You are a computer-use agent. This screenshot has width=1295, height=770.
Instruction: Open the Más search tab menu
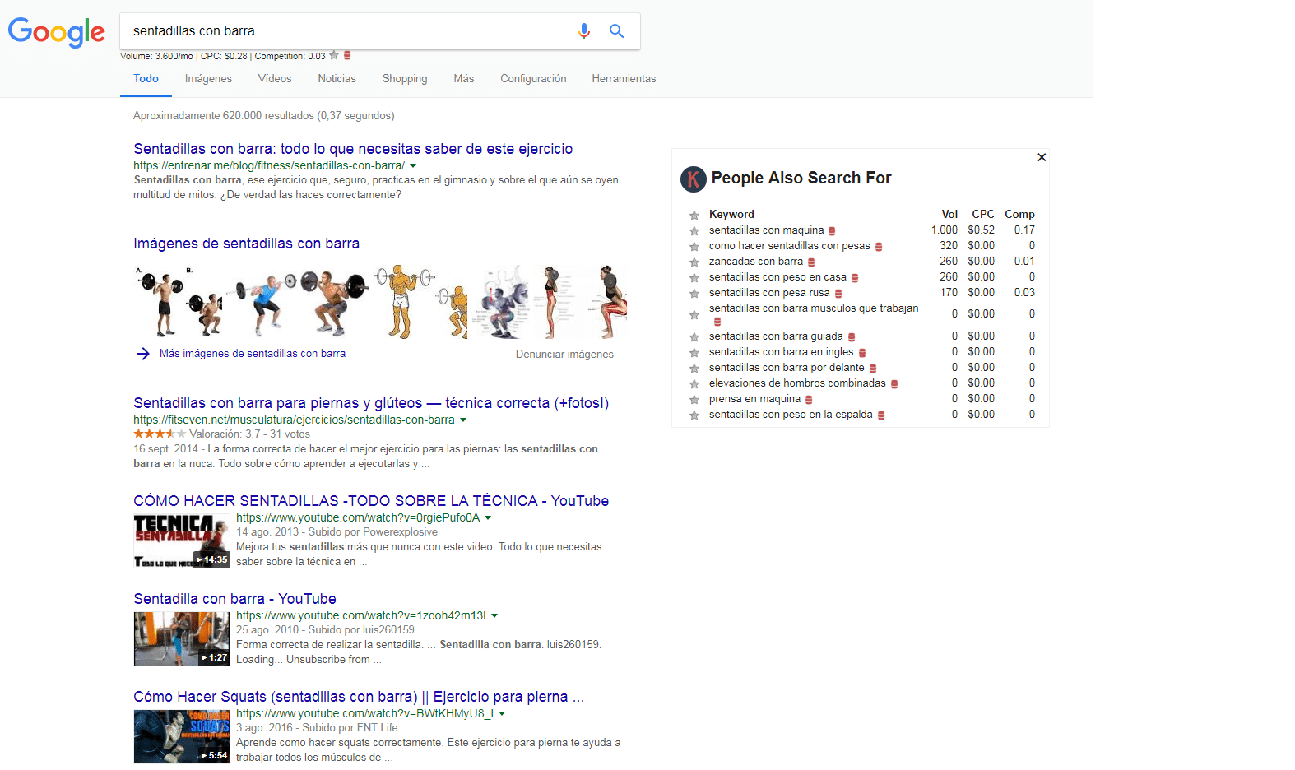click(464, 79)
